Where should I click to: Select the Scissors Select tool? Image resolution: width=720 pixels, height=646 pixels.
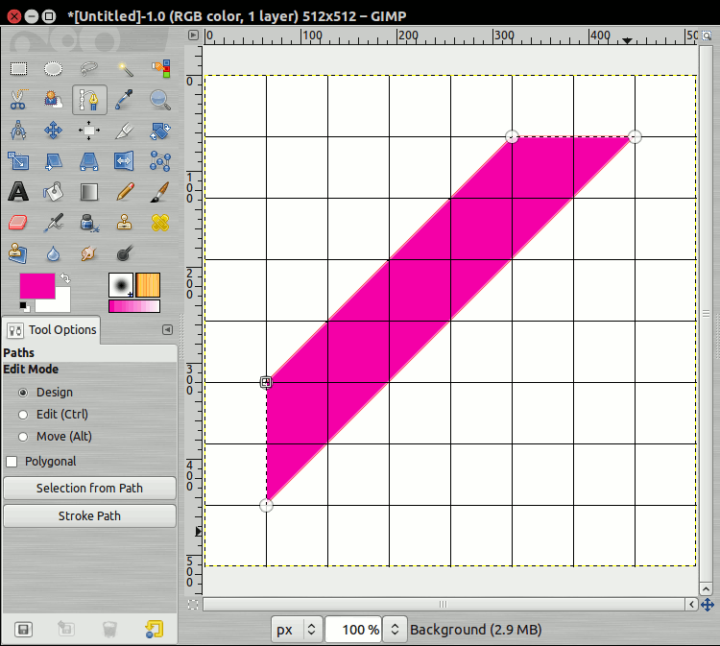[18, 100]
